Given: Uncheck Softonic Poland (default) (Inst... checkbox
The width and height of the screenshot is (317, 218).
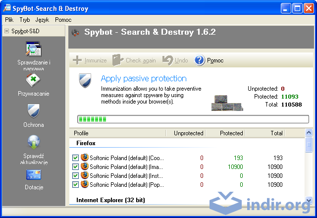Looking at the screenshot, I should [75, 175].
